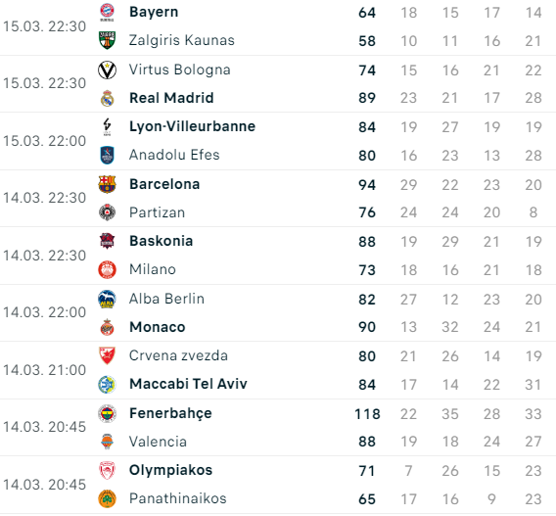
Task: Click the 14.03. 22:30 Baskonia match time
Action: coord(45,256)
